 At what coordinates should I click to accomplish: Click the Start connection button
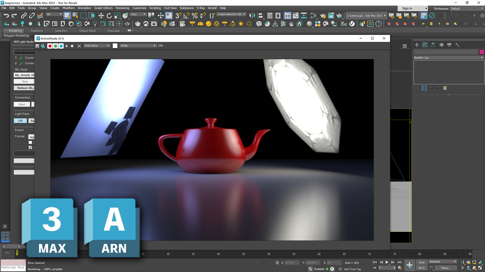pyautogui.click(x=22, y=104)
